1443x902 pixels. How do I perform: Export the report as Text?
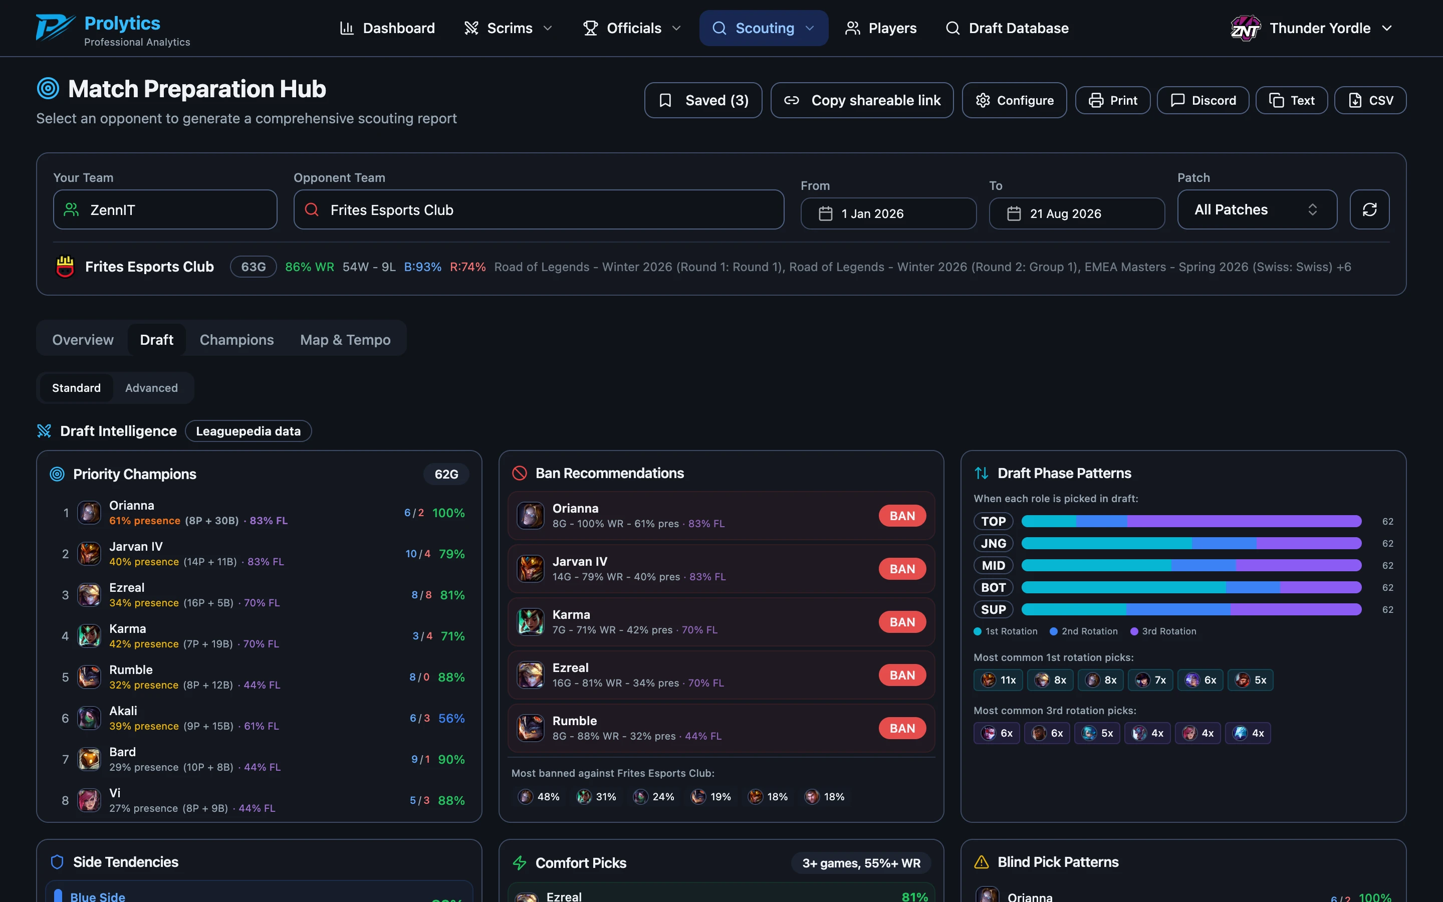1292,100
